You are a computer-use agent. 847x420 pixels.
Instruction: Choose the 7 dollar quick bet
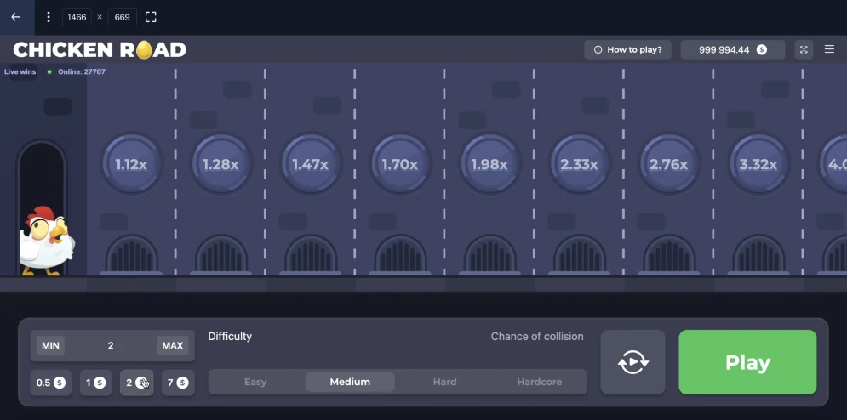178,383
